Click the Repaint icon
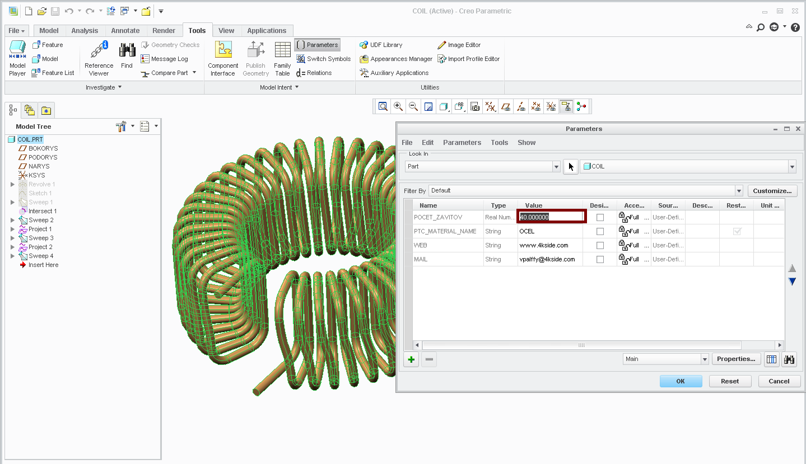The height and width of the screenshot is (464, 806). (x=428, y=106)
